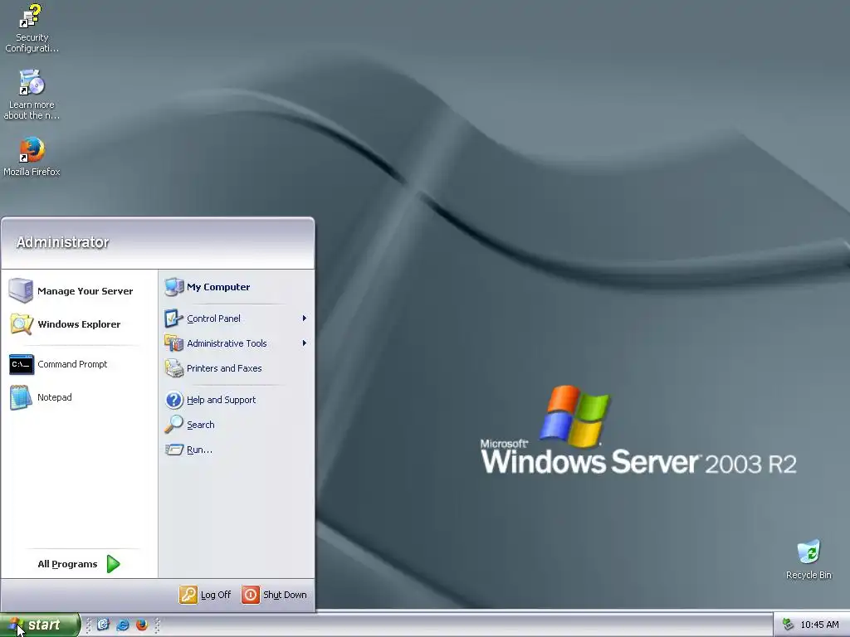Viewport: 850px width, 637px height.
Task: Open the Security Configuration desktop shortcut
Action: point(32,28)
